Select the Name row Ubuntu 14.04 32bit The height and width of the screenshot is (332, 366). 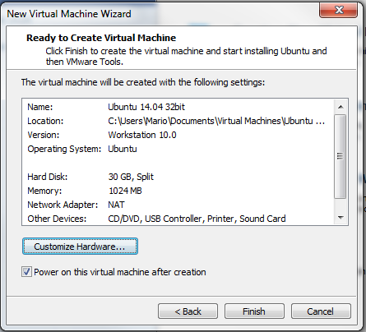coord(178,107)
